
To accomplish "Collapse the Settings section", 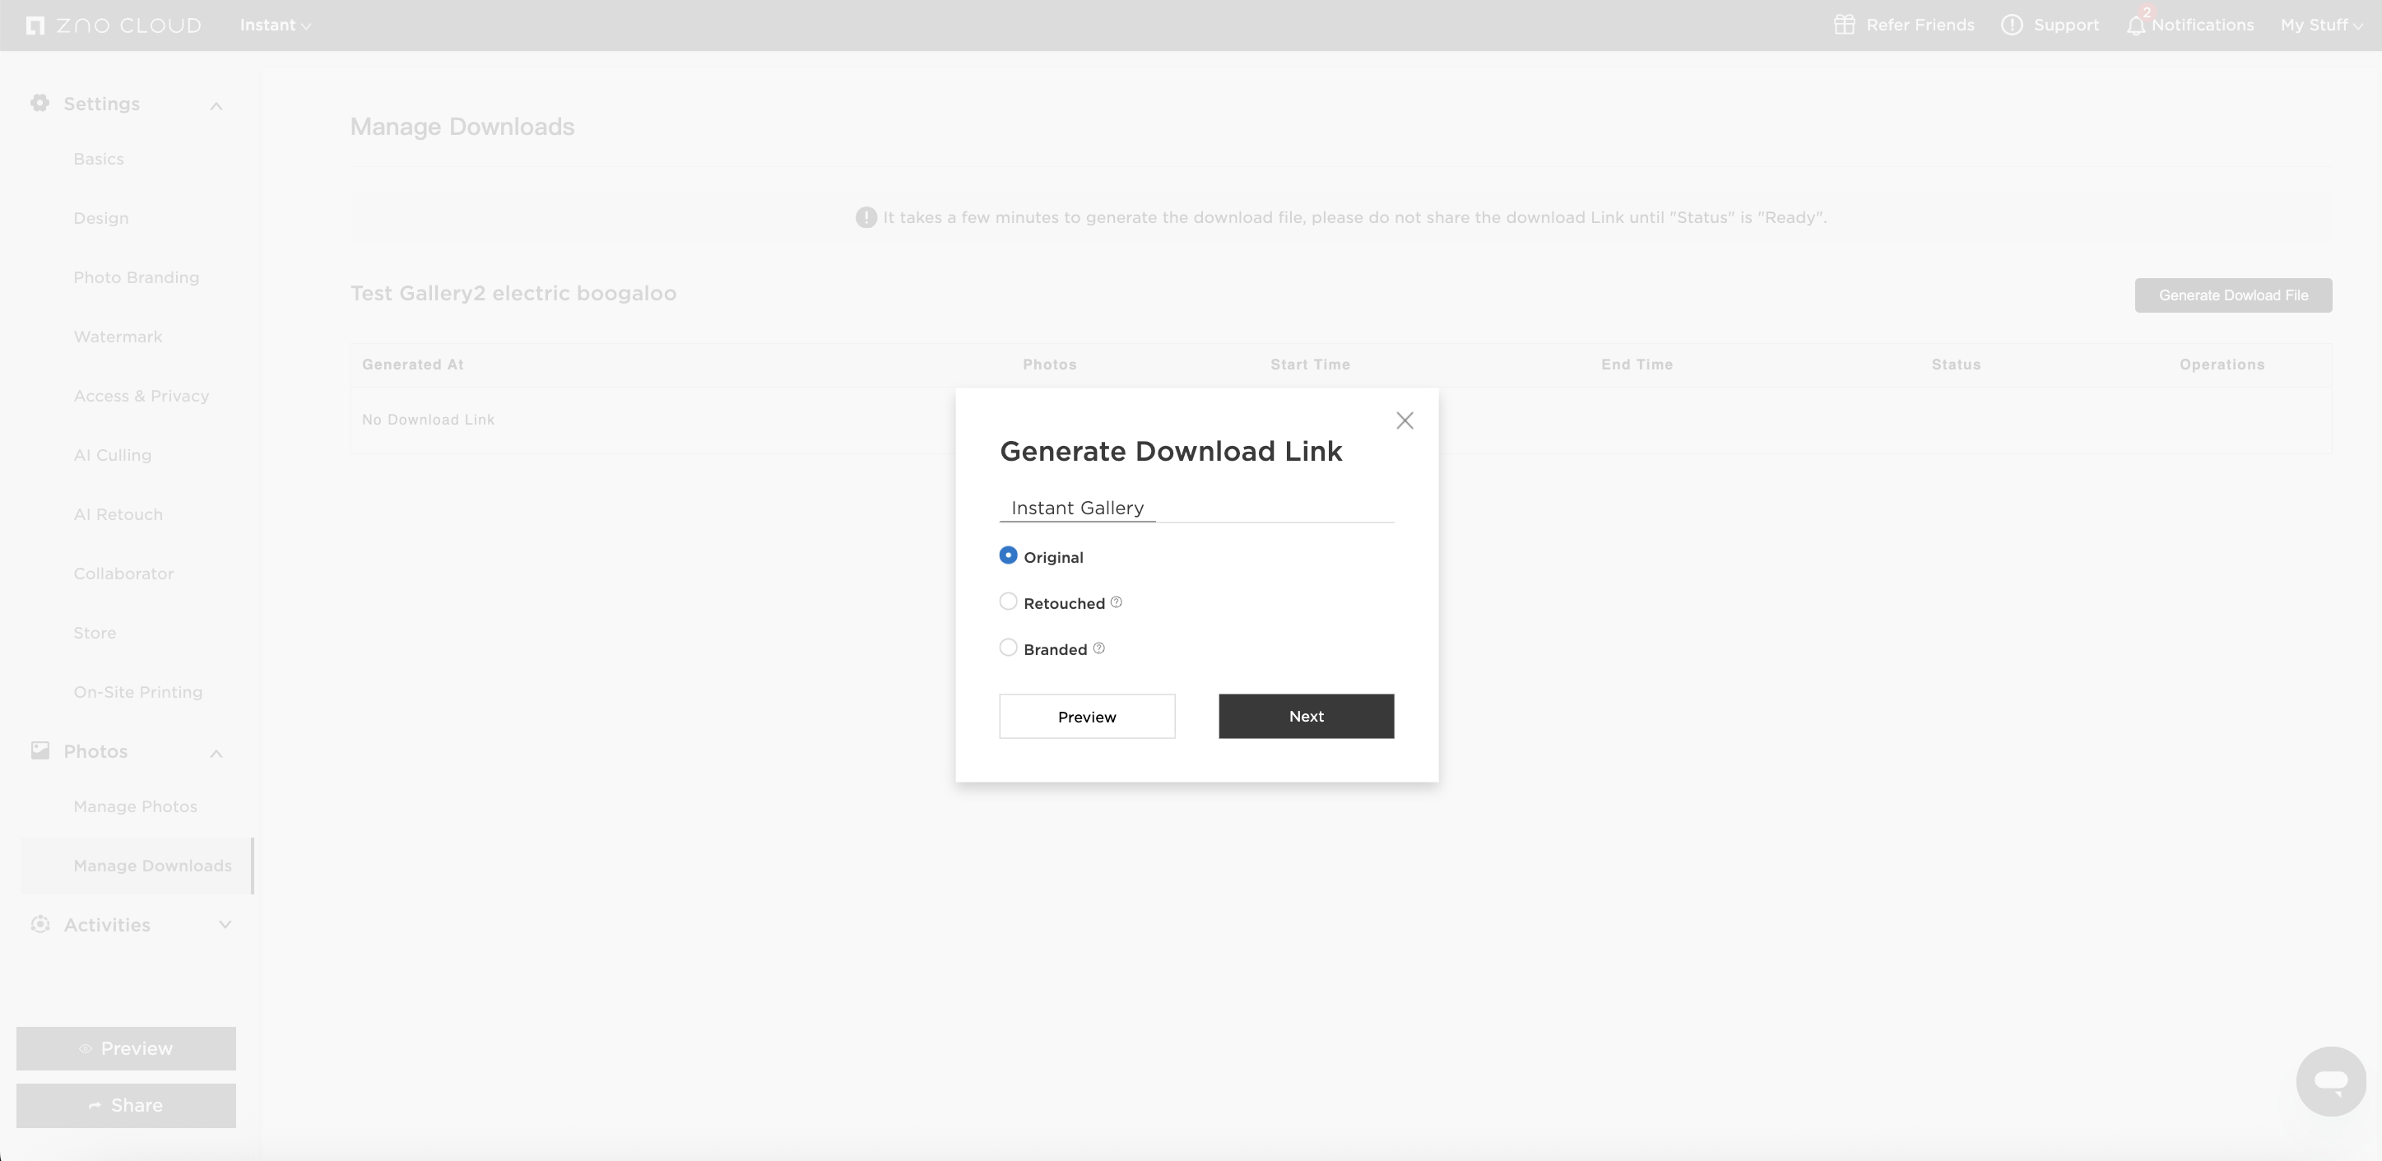I will [216, 106].
